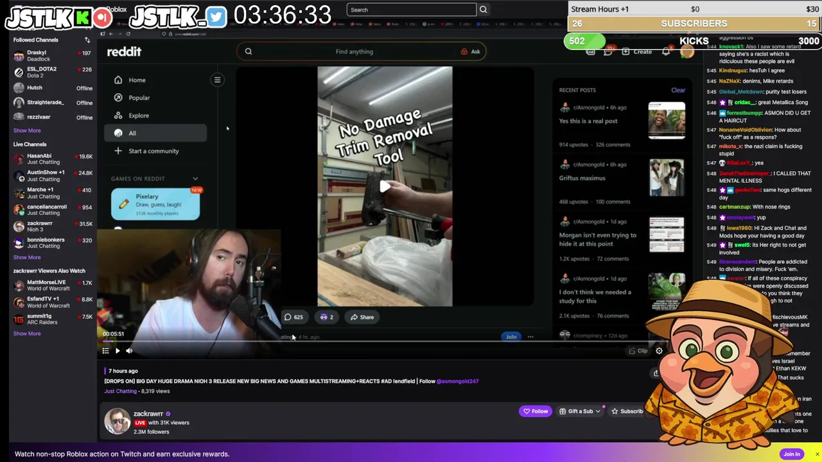Screen dimensions: 822x462
Task: Open ESL_DOTA2 followed channel
Action: click(53, 72)
